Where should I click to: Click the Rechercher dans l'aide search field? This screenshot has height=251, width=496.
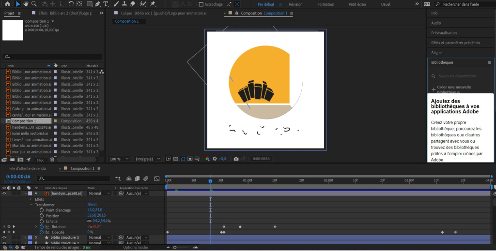(x=464, y=4)
